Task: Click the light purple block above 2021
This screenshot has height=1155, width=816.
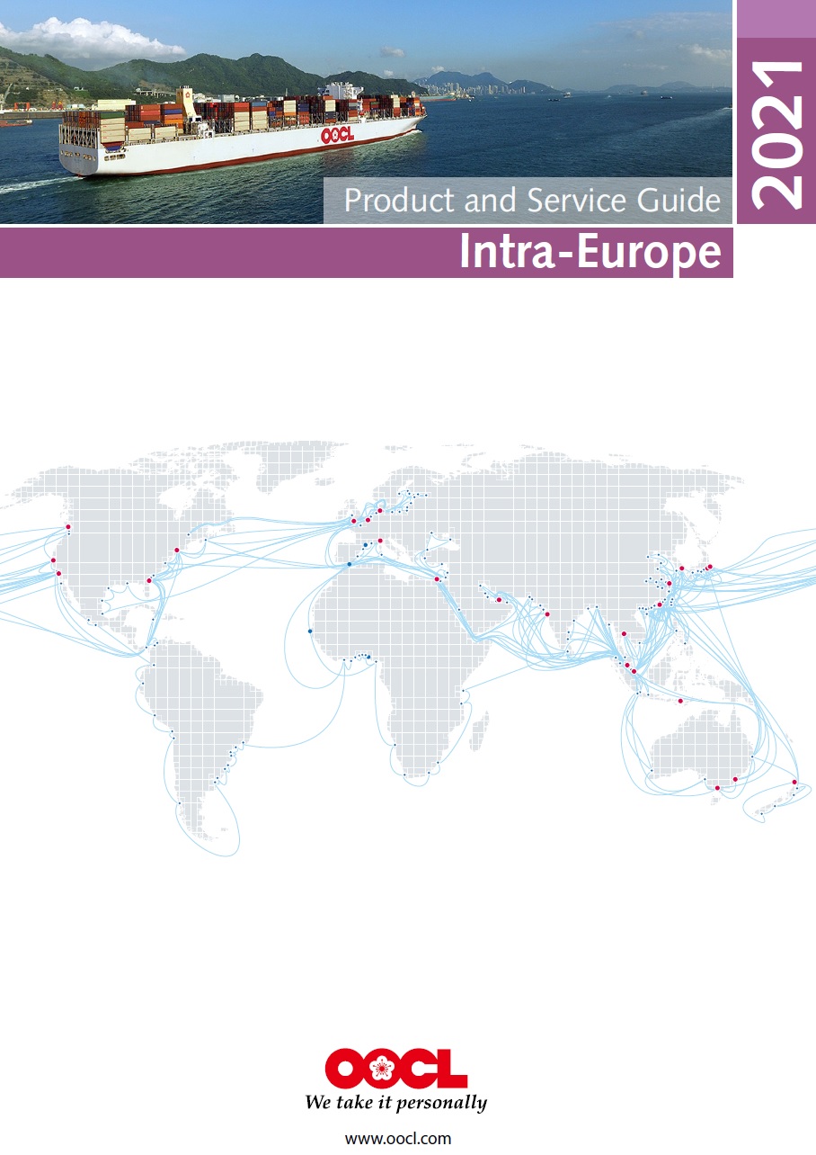Action: [x=776, y=19]
